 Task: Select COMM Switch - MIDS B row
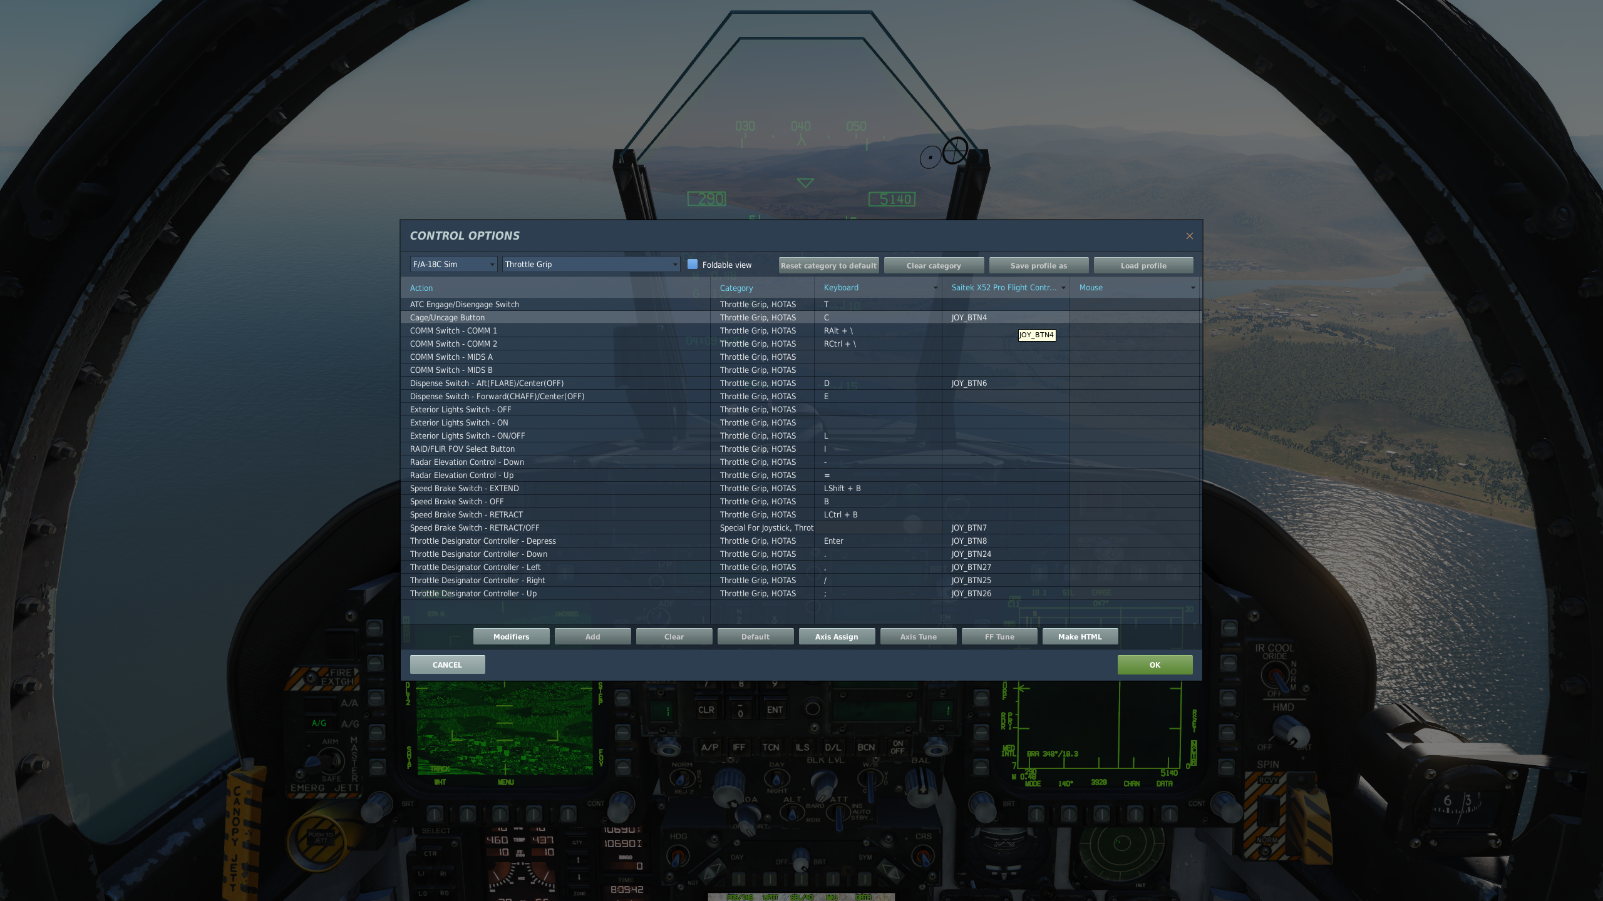point(800,370)
